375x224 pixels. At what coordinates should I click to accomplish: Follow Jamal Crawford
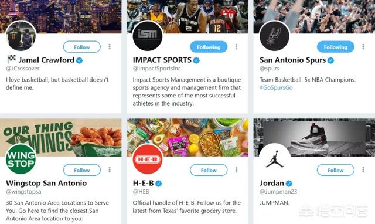tap(82, 47)
